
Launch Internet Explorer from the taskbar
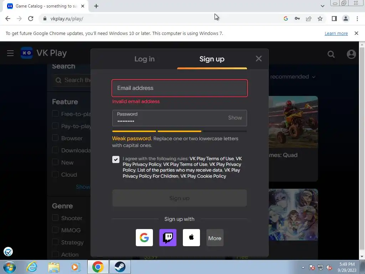click(32, 267)
